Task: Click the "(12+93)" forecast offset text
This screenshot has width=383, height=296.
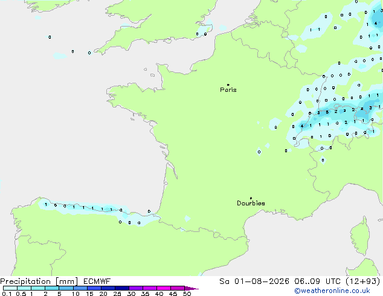Action: pyautogui.click(x=363, y=282)
